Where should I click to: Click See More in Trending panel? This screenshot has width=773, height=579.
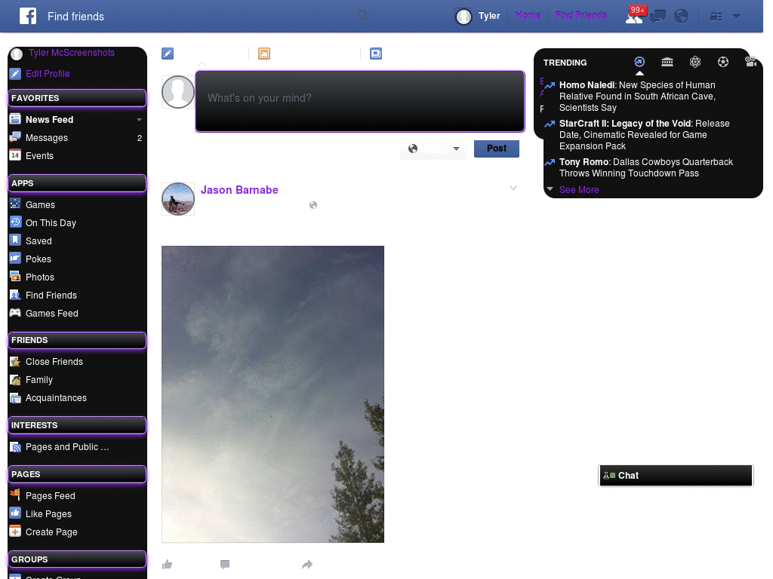click(x=578, y=190)
